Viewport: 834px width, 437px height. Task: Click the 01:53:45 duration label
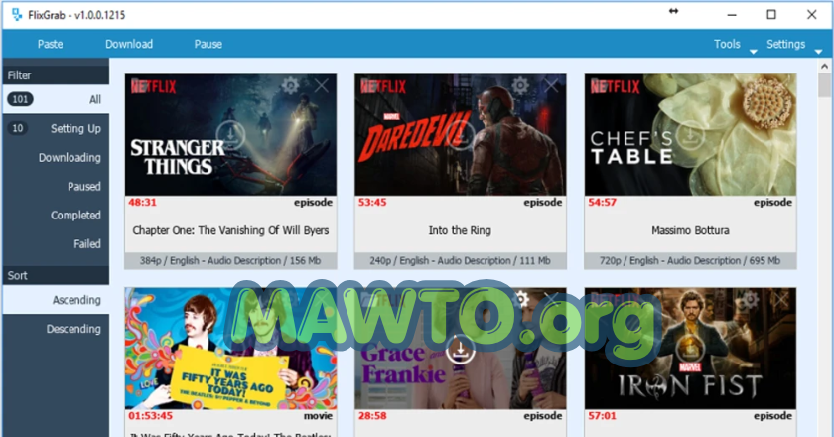150,416
